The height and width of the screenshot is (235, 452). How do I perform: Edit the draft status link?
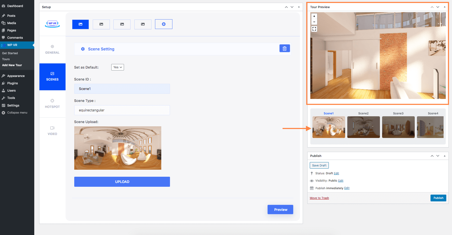coord(336,173)
